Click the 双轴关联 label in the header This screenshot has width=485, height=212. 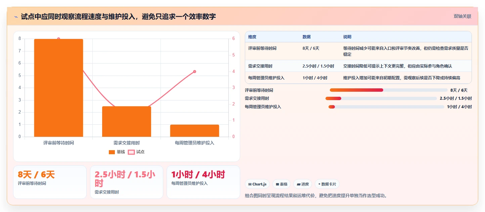point(462,16)
